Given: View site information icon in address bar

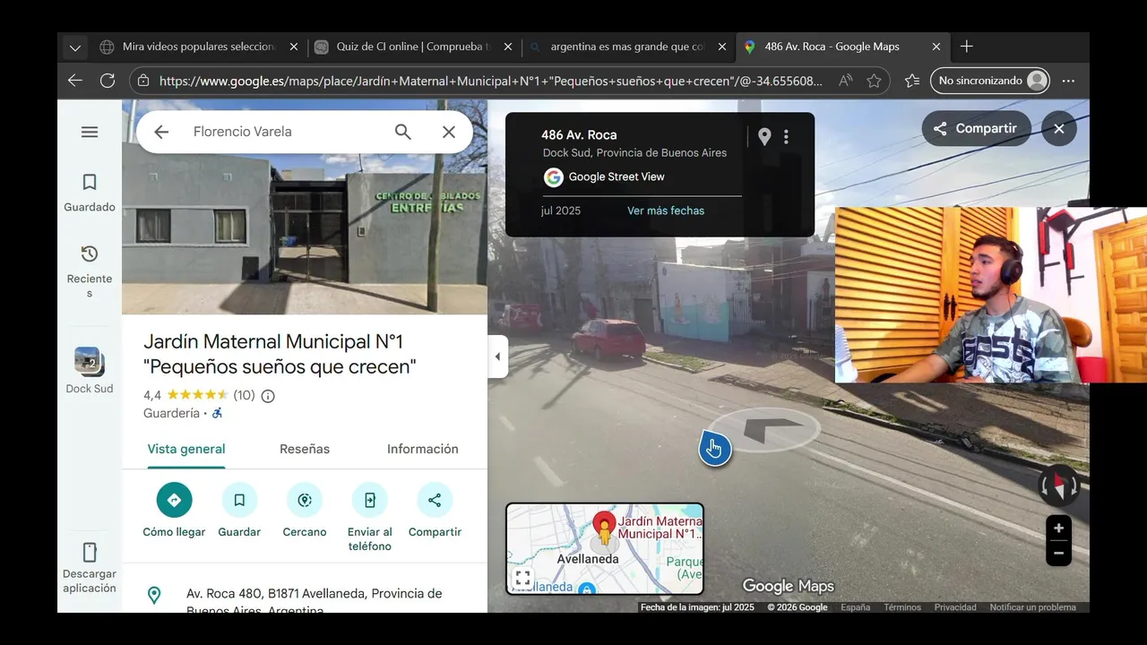Looking at the screenshot, I should coord(143,81).
